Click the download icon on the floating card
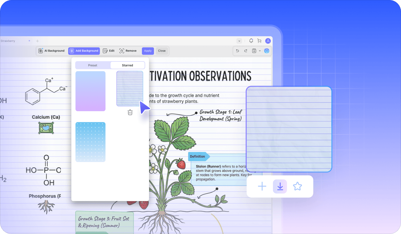The height and width of the screenshot is (234, 401). [x=280, y=186]
